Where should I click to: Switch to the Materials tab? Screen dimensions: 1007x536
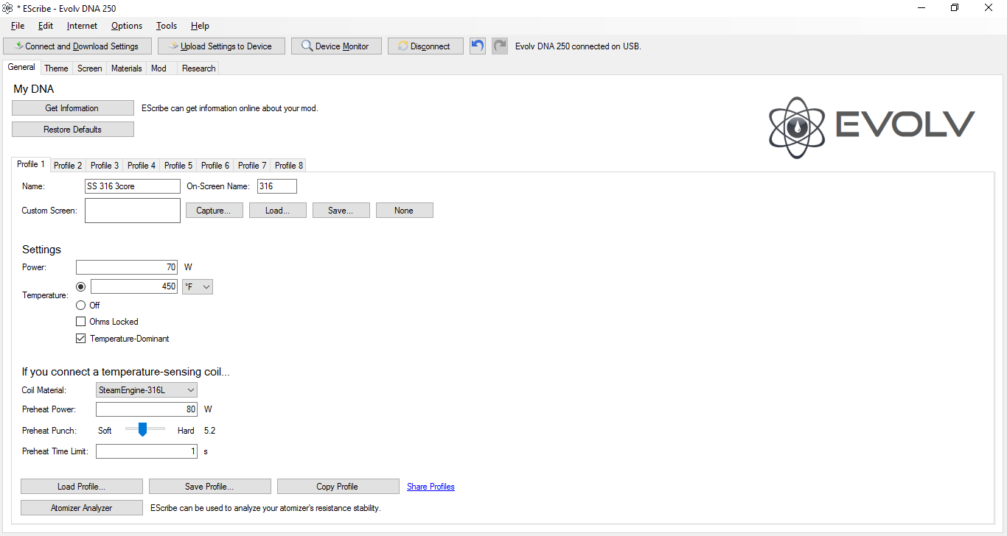(x=126, y=68)
